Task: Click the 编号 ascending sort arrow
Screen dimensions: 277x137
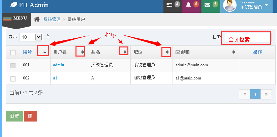Action: coord(45,52)
